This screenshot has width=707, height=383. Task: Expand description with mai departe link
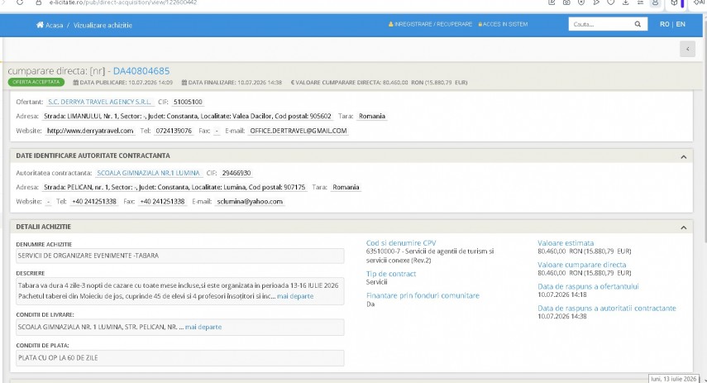coord(295,296)
